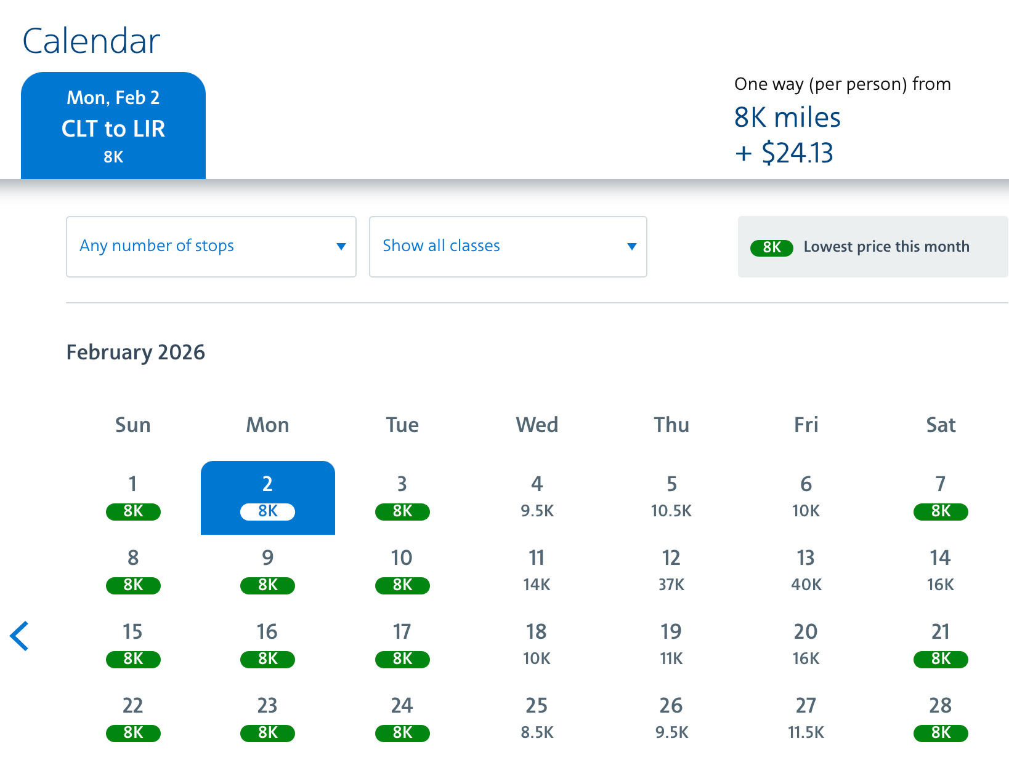
Task: Choose February 19 at 11K miles
Action: point(671,645)
